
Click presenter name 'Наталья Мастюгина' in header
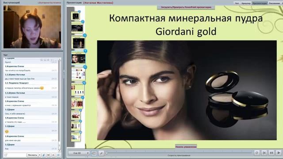(98, 3)
